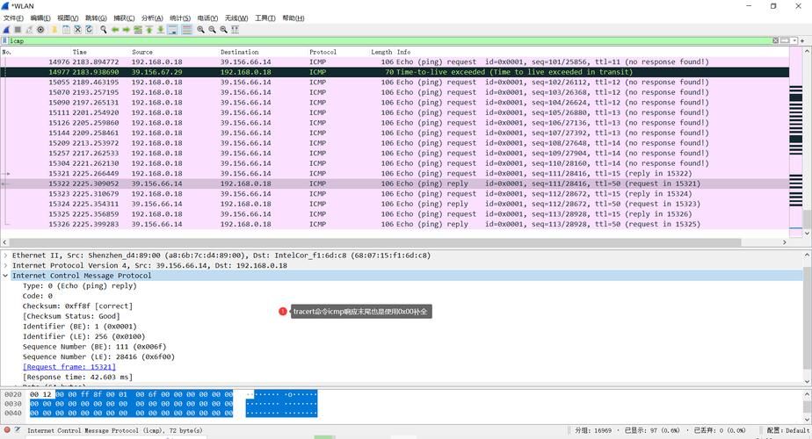Open recent display filters dropdown
This screenshot has height=439, width=812.
tap(793, 40)
